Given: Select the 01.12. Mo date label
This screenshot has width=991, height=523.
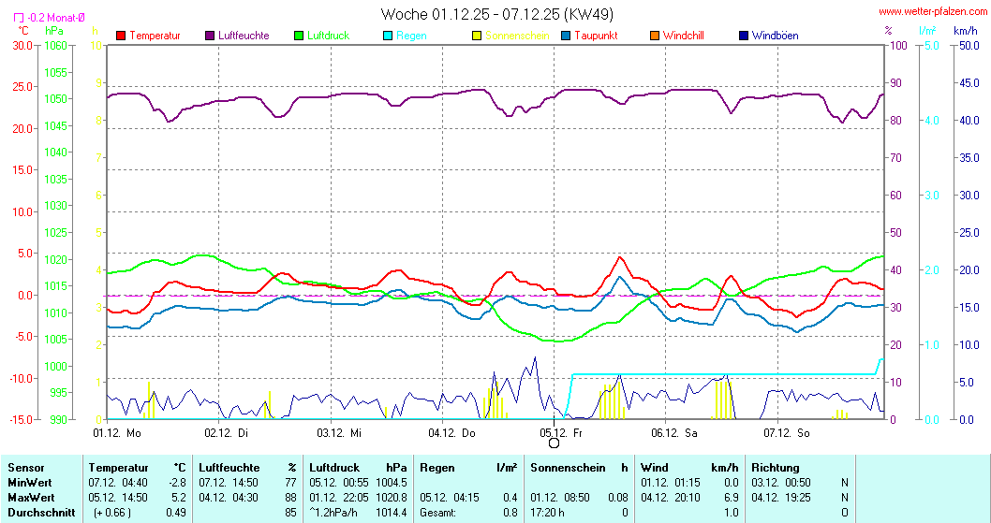Looking at the screenshot, I should tap(117, 432).
